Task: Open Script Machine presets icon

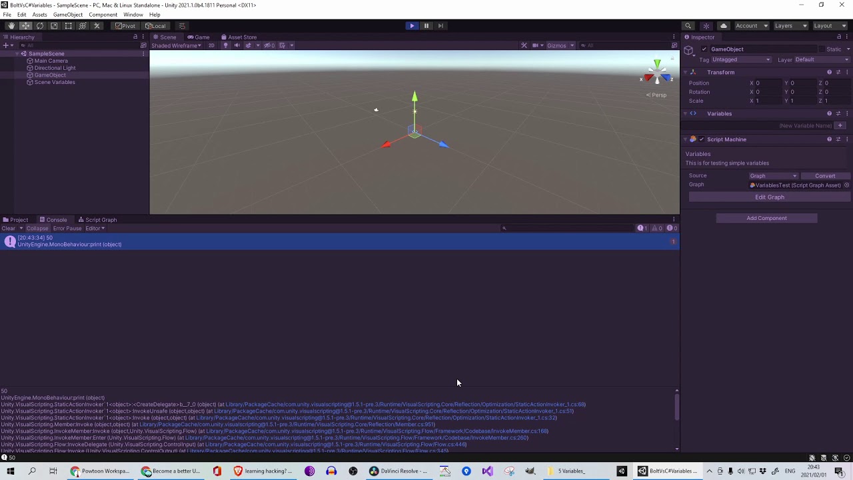Action: 838,139
